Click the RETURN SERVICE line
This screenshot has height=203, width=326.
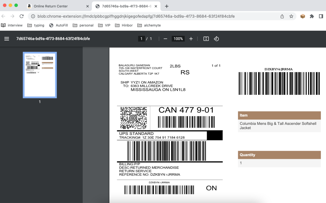click(x=135, y=171)
